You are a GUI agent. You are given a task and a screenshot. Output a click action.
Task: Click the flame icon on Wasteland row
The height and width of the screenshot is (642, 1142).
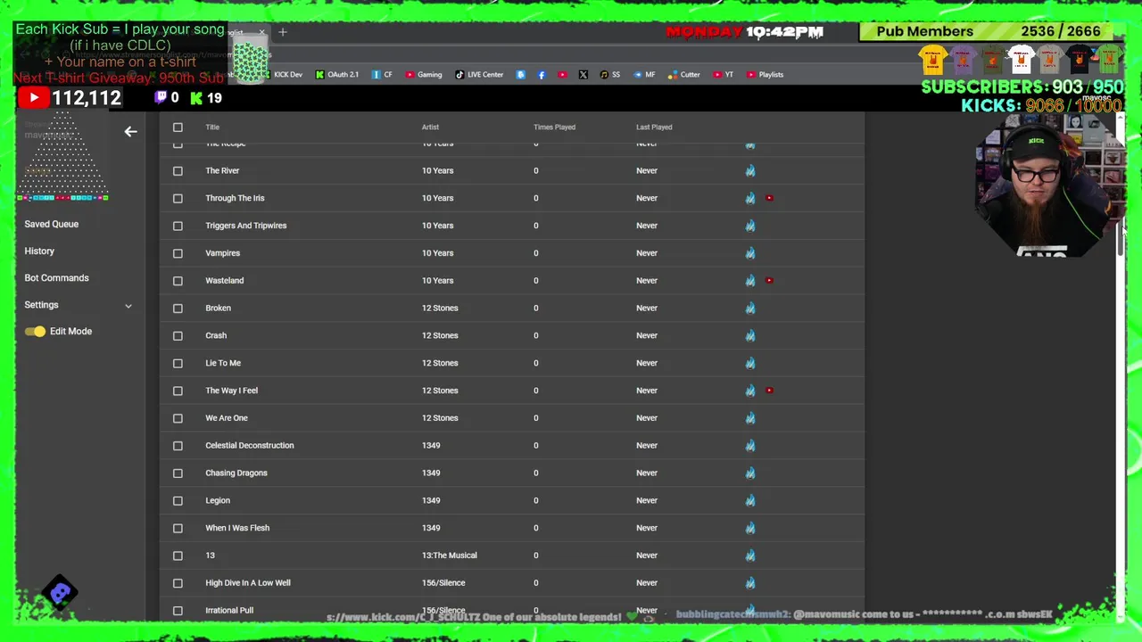point(750,280)
